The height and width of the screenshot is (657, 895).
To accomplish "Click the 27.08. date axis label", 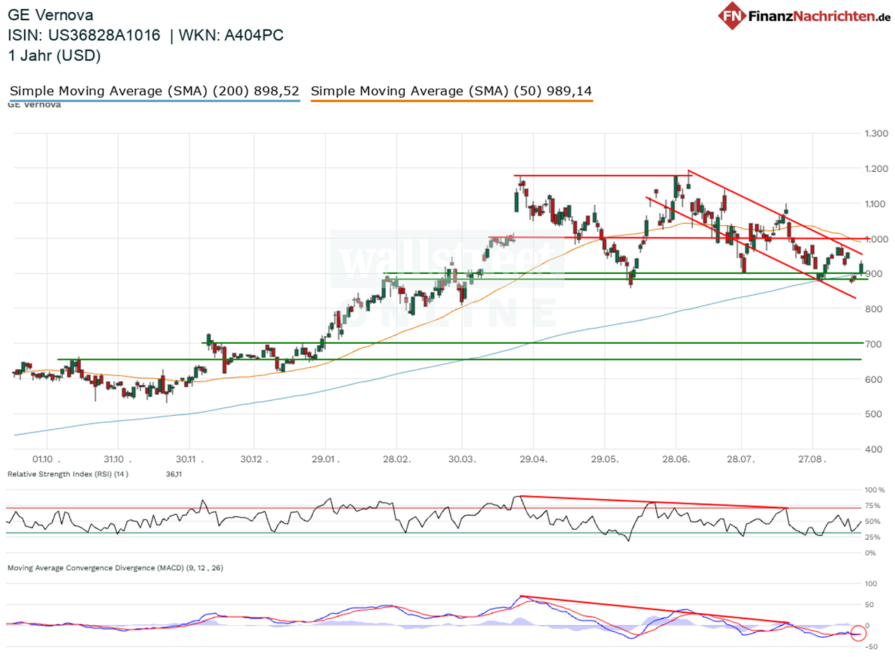I will pyautogui.click(x=812, y=461).
